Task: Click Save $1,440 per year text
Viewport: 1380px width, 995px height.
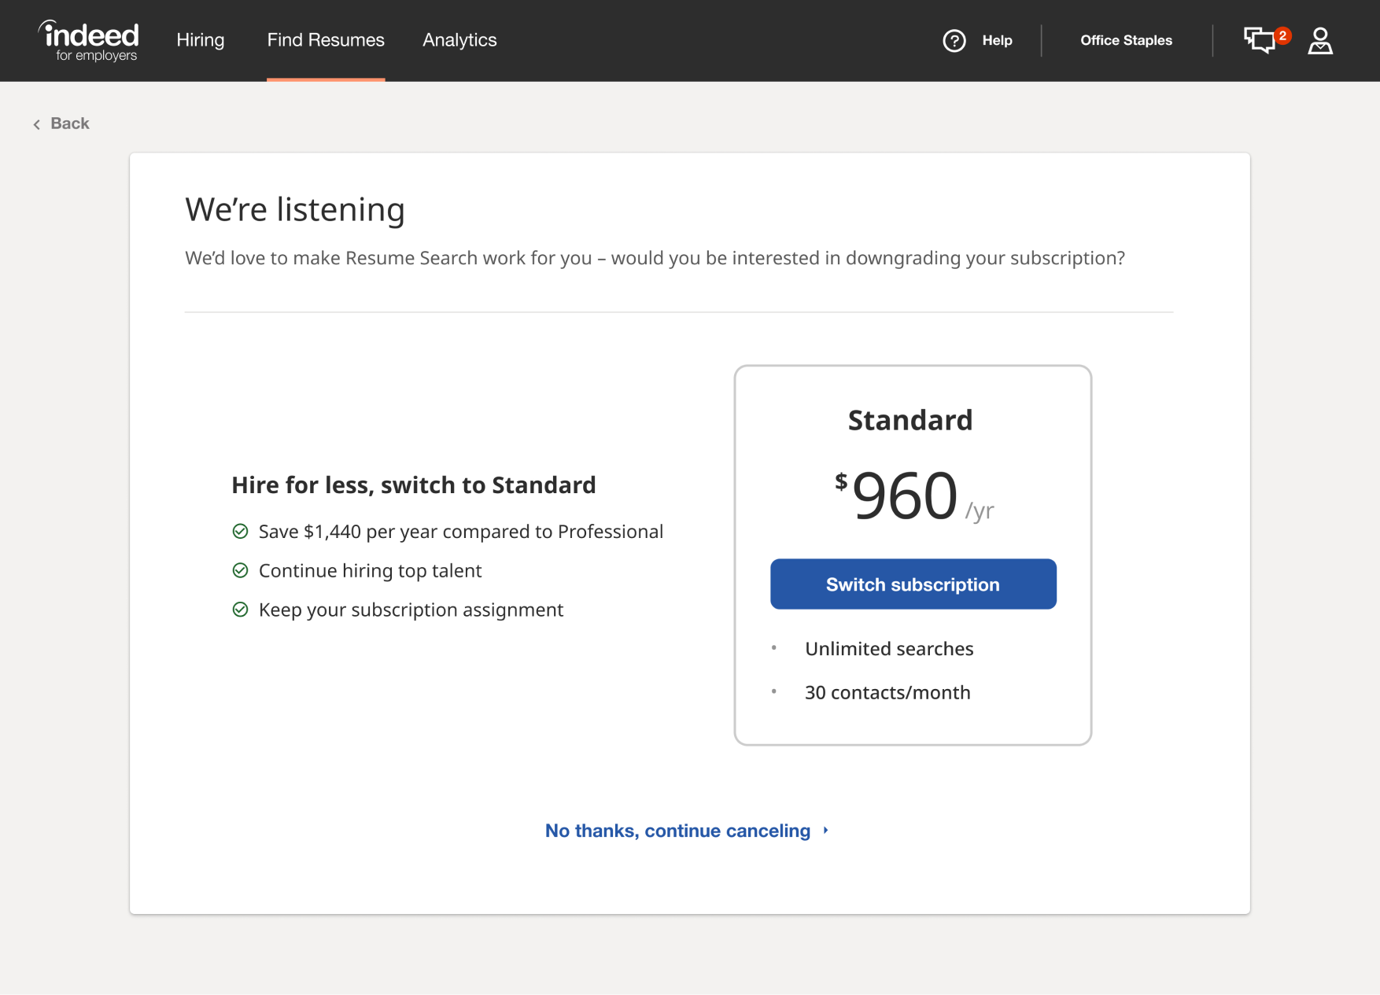Action: 461,532
